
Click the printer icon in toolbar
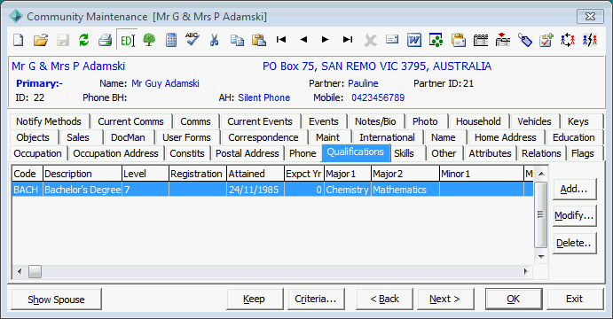point(106,40)
